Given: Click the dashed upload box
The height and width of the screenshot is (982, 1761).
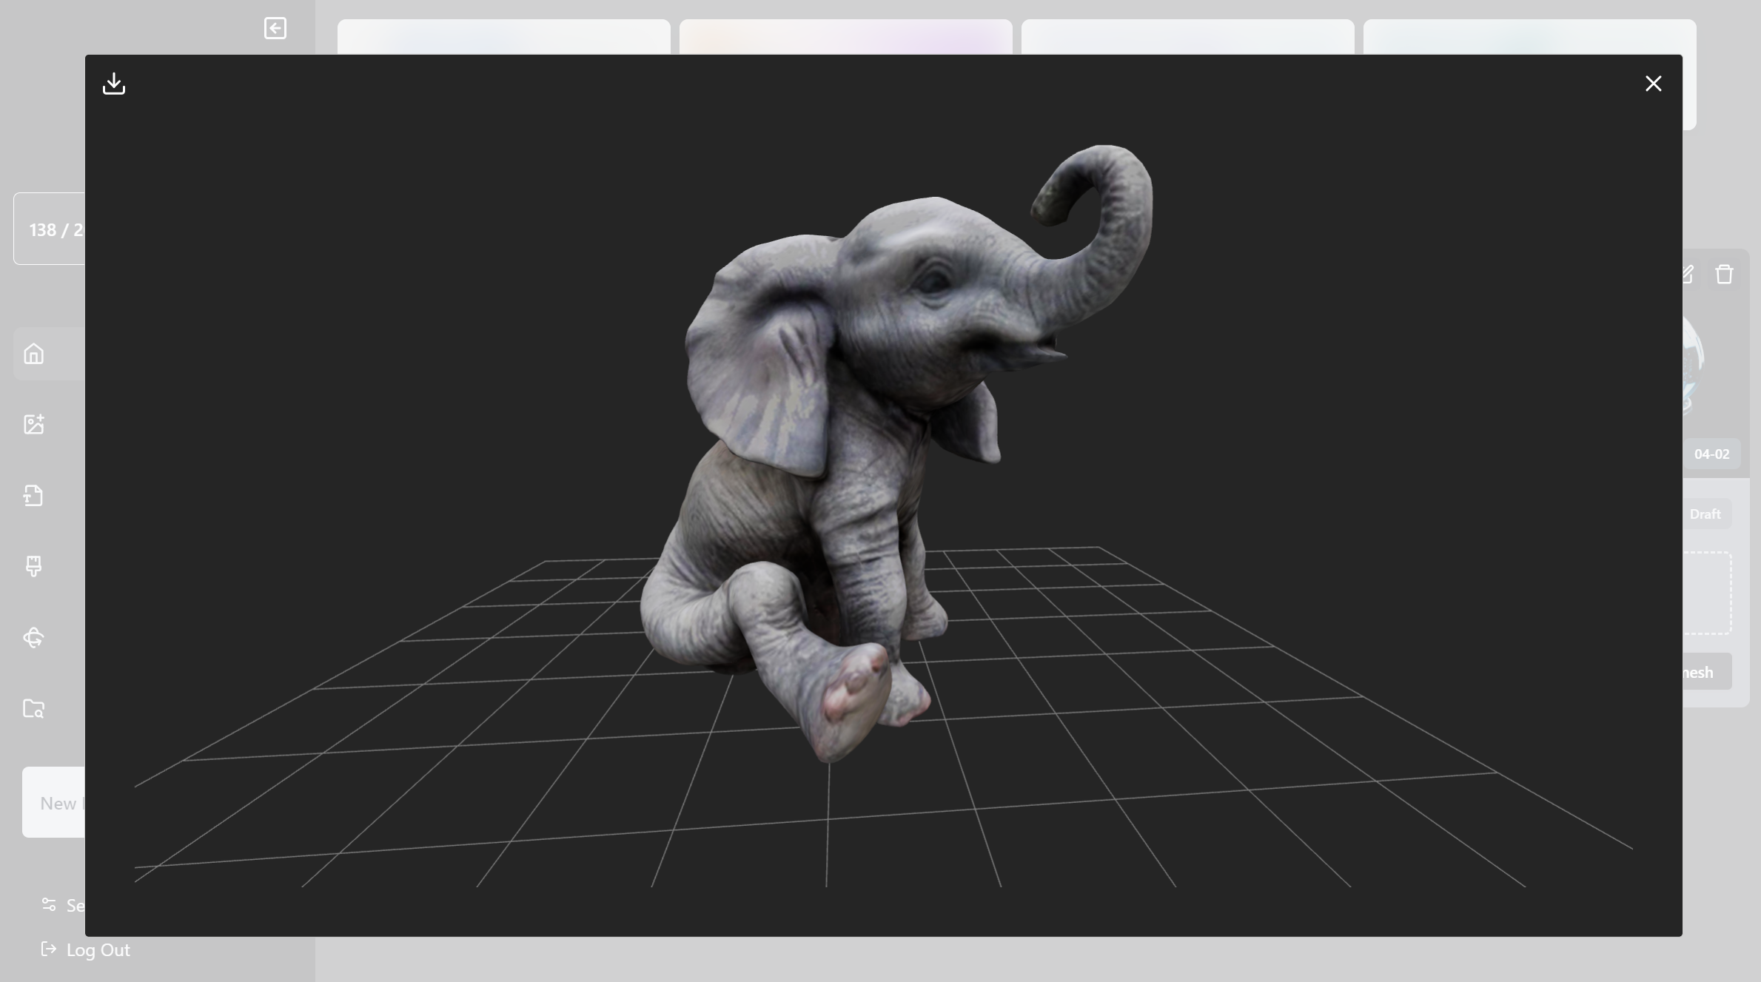Looking at the screenshot, I should tap(1706, 593).
